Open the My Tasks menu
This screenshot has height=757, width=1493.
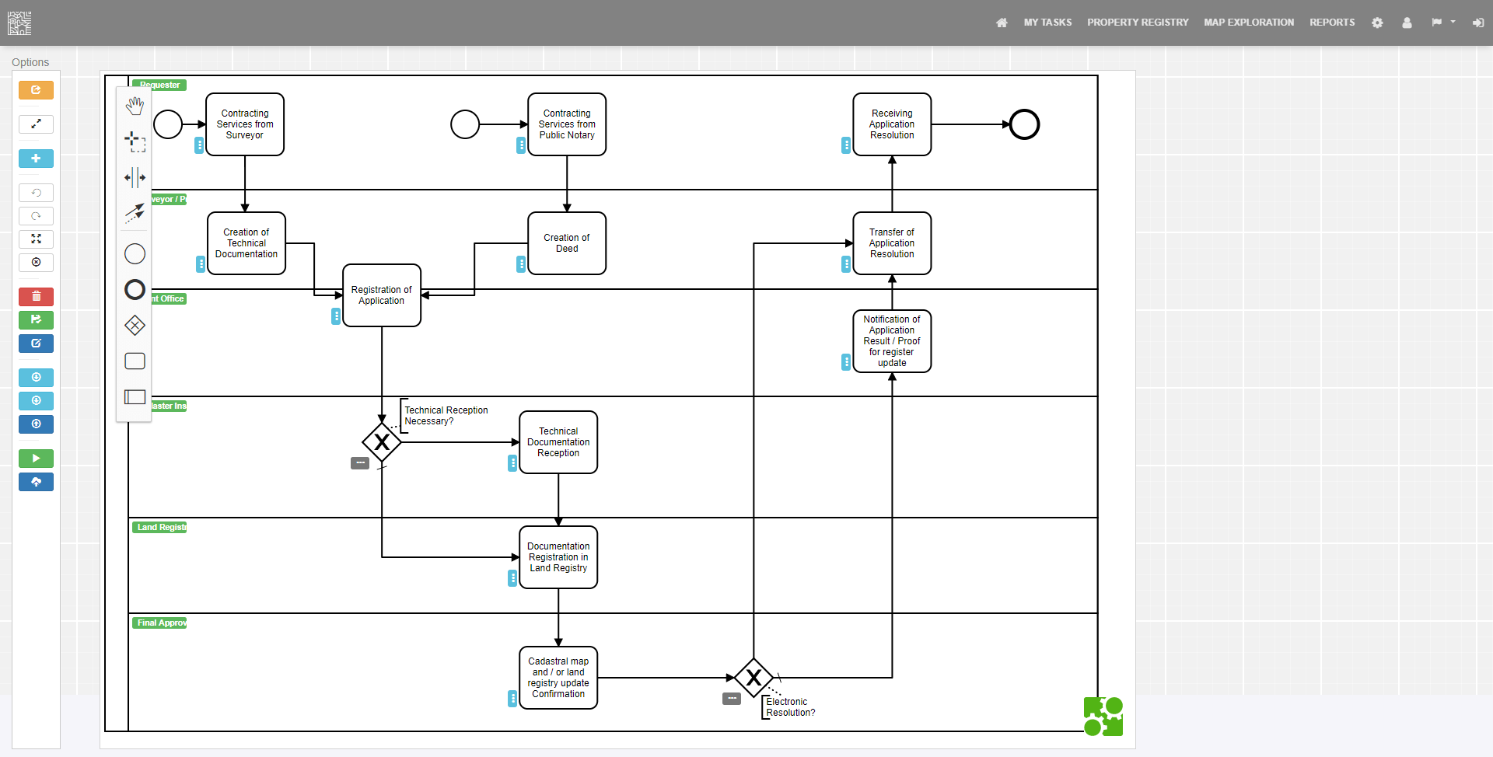coord(1047,23)
